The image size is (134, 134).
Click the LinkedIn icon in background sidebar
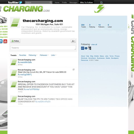(x=1, y=41)
